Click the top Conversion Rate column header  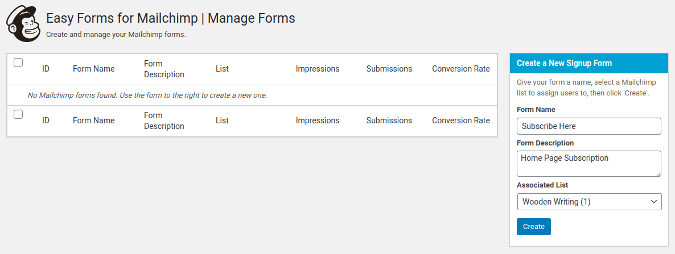coord(461,69)
